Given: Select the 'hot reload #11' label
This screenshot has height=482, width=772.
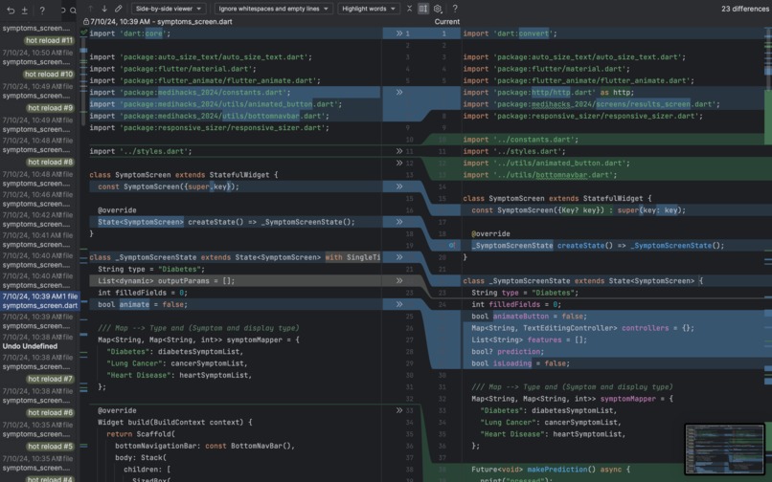Looking at the screenshot, I should point(49,40).
